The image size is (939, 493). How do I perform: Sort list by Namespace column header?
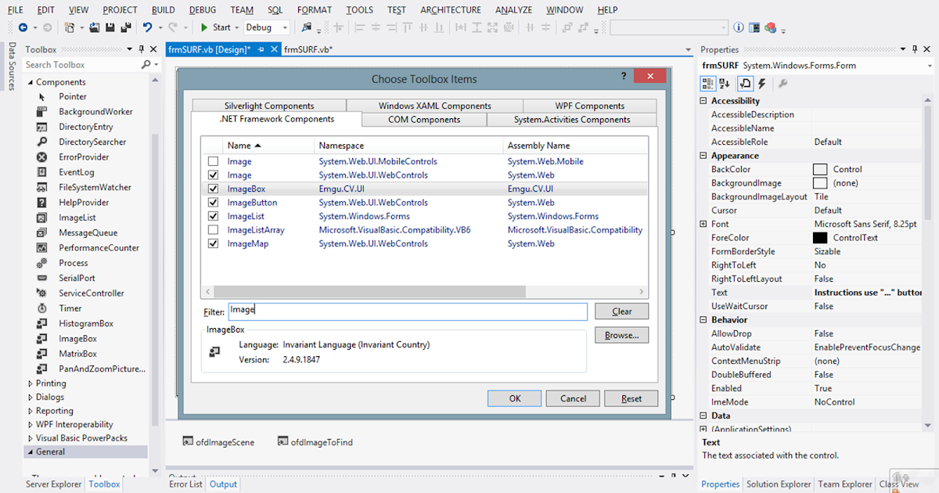point(408,146)
